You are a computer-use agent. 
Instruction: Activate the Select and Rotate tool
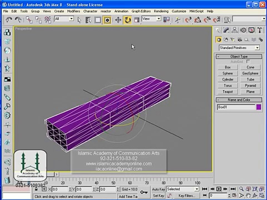click(127, 20)
